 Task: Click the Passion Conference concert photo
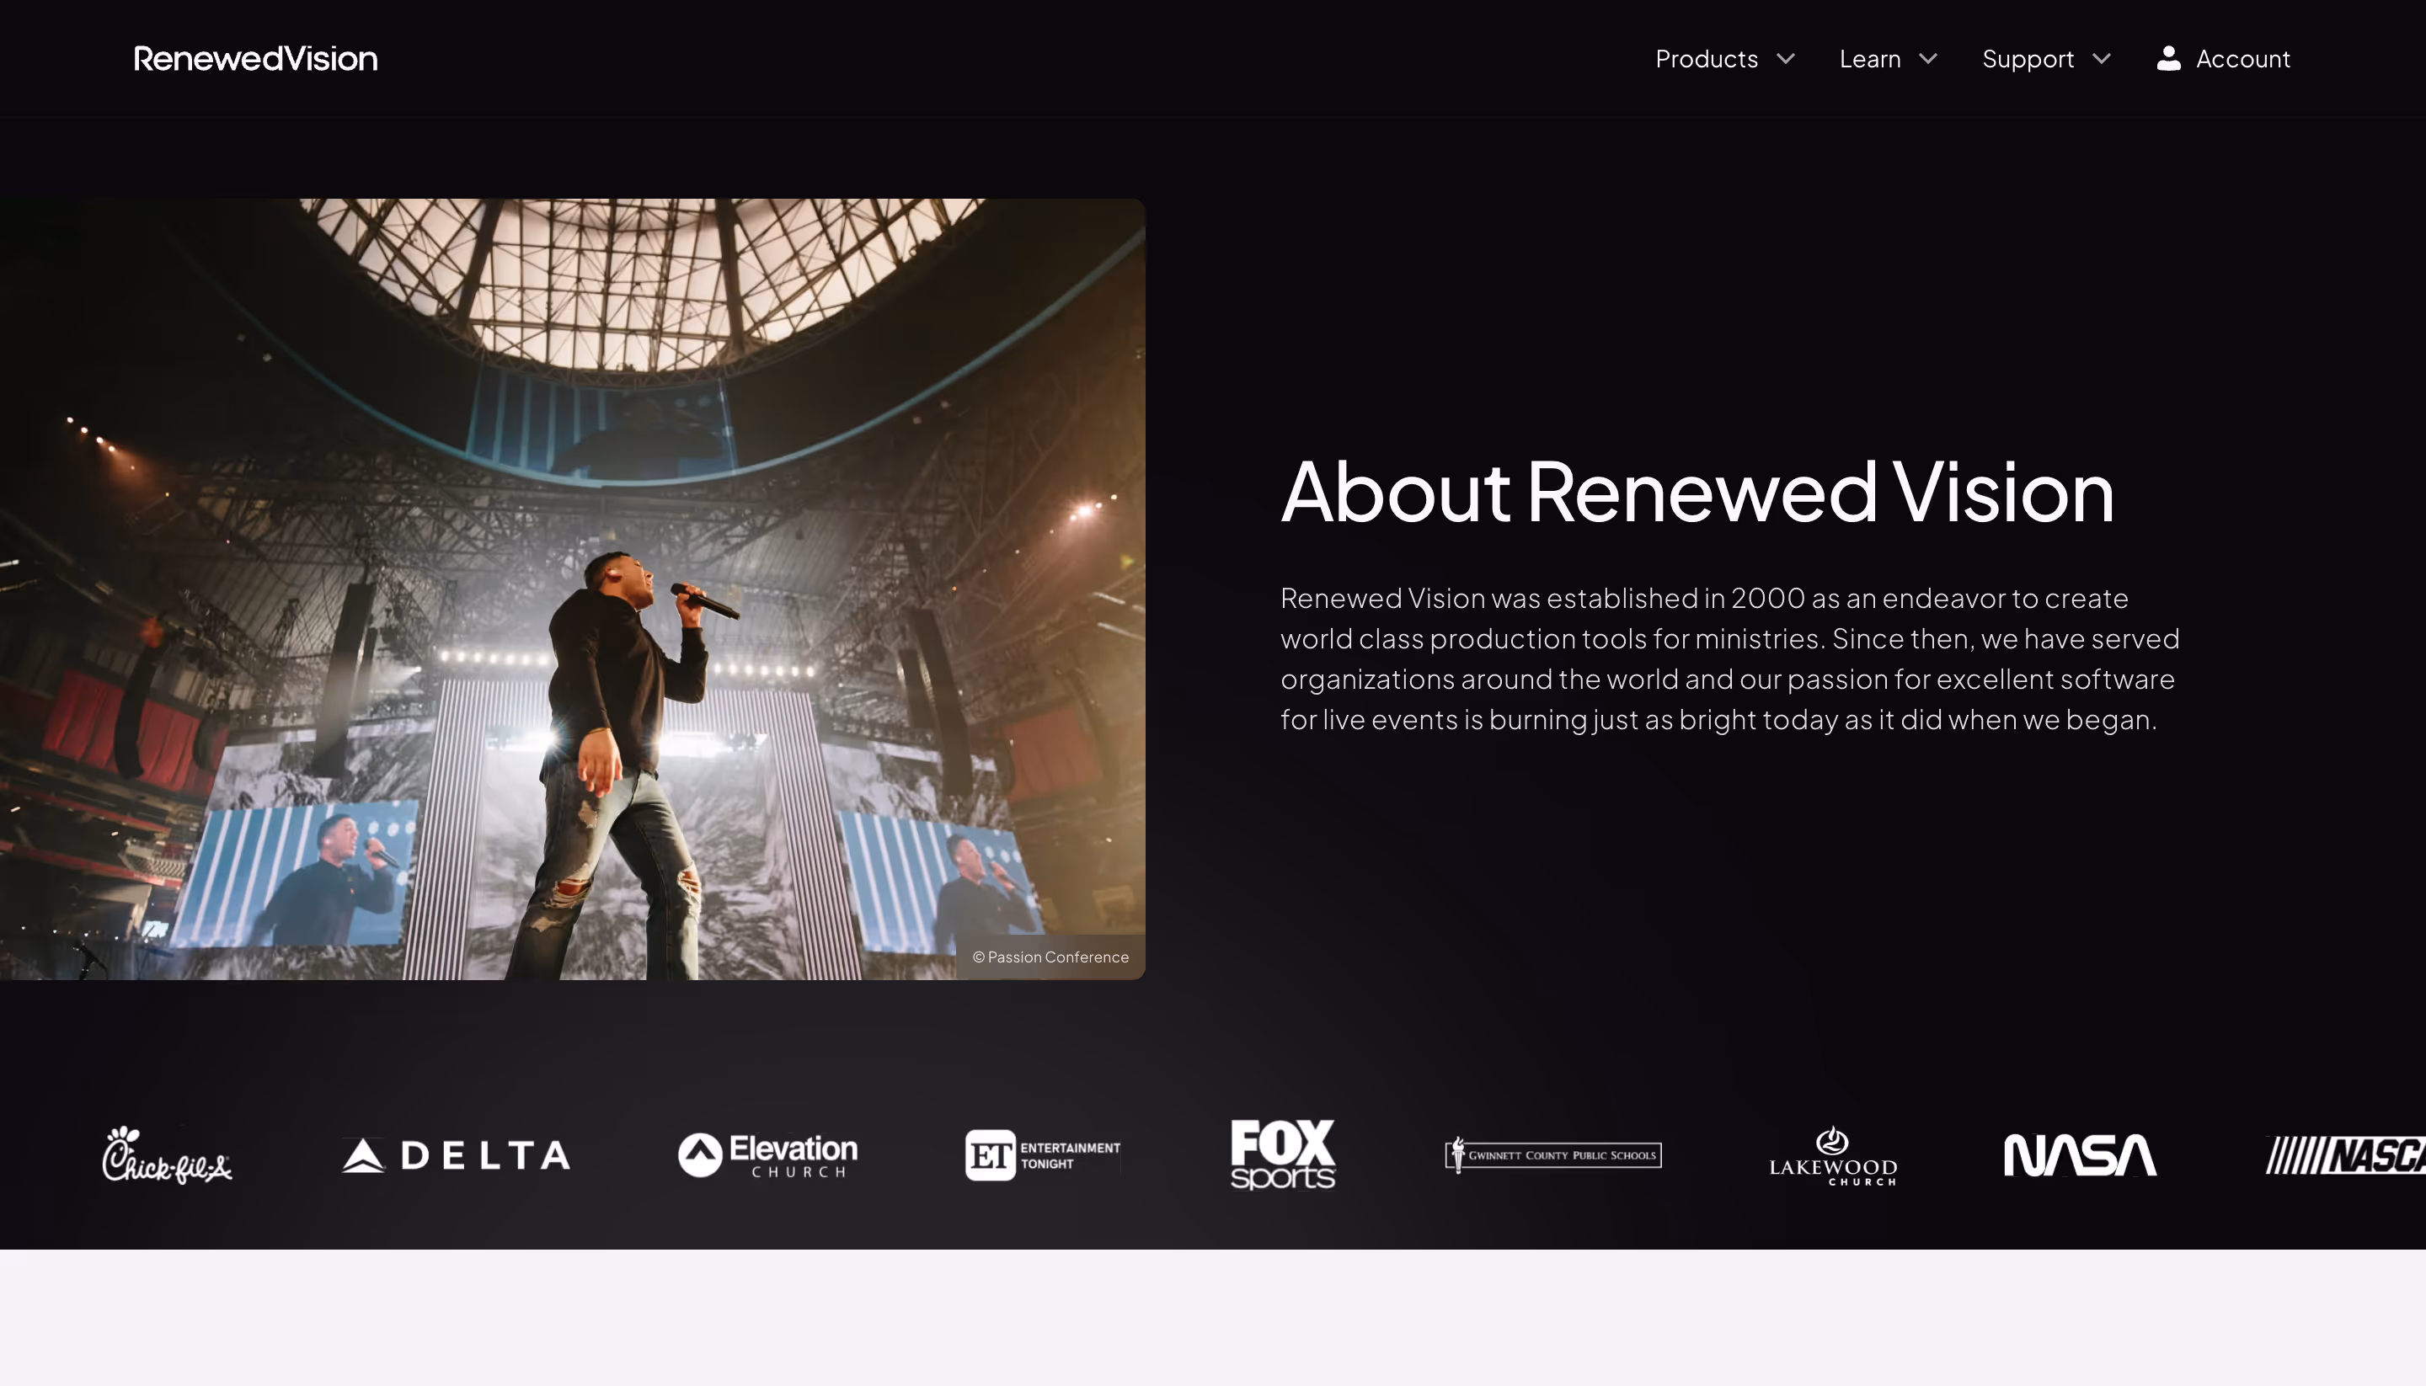tap(571, 589)
